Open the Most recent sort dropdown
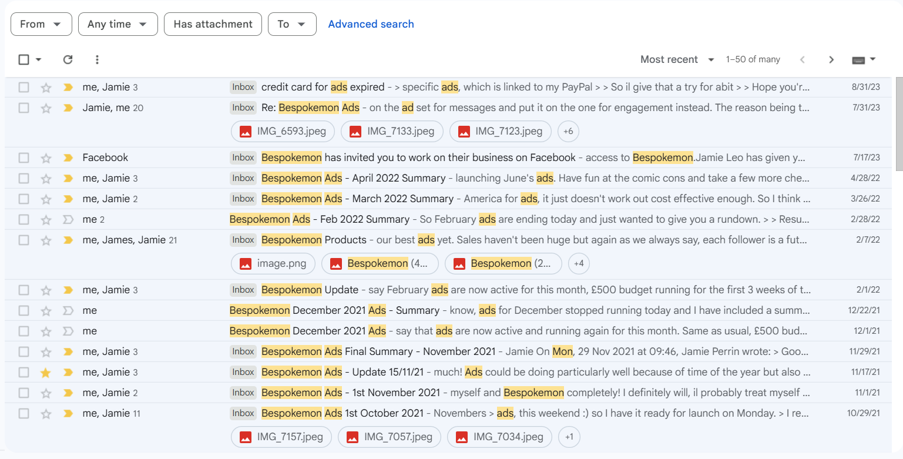This screenshot has width=903, height=459. click(677, 59)
